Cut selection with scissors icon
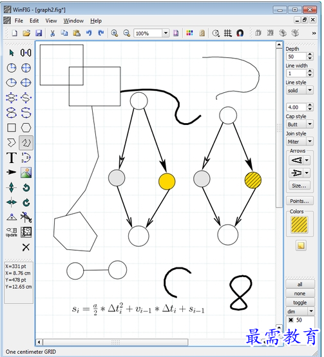 [52, 34]
